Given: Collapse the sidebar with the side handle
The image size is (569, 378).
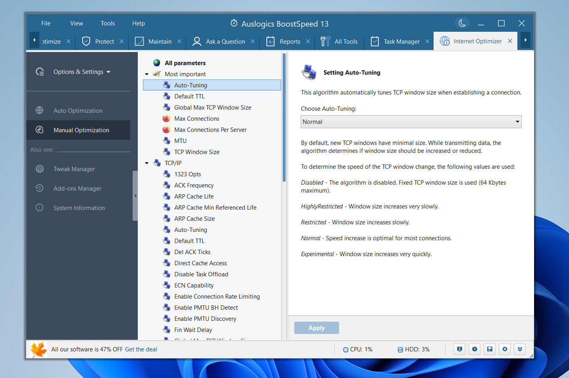Looking at the screenshot, I should 135,196.
